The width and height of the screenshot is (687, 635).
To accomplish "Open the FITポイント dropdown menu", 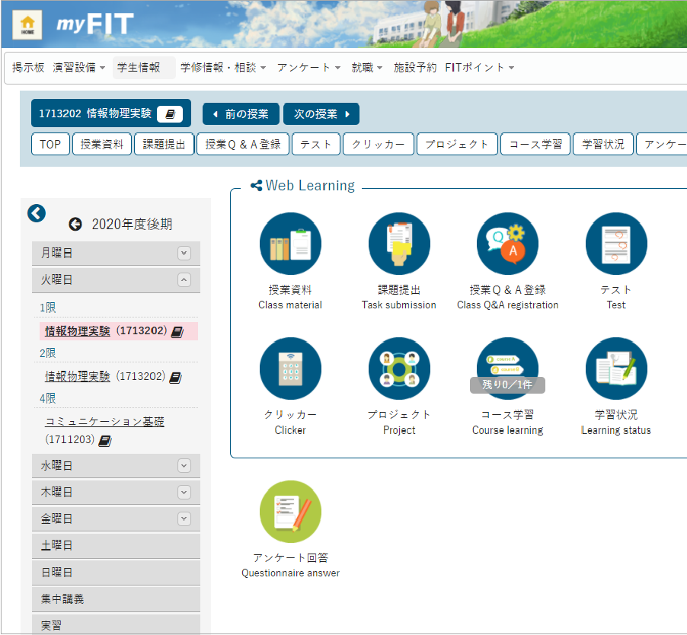I will [x=480, y=68].
